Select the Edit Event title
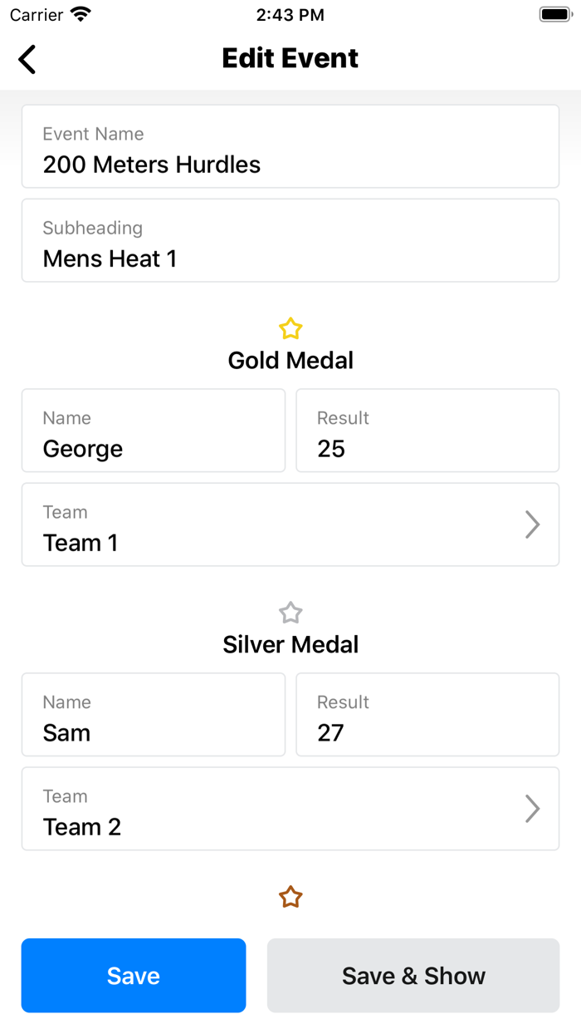 (290, 58)
